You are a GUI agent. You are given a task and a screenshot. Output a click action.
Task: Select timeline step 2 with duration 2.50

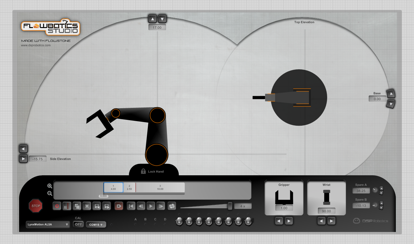(x=129, y=187)
